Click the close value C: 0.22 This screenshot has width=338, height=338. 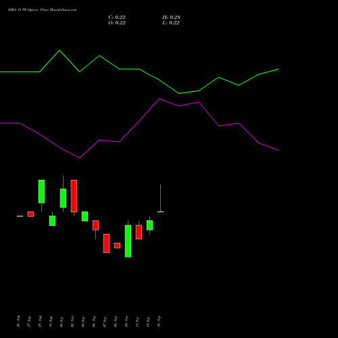click(117, 17)
